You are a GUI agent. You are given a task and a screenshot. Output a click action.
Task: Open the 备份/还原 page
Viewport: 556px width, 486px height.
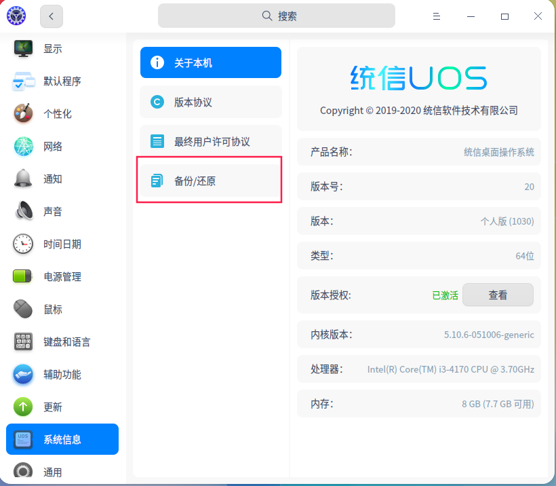pyautogui.click(x=211, y=181)
